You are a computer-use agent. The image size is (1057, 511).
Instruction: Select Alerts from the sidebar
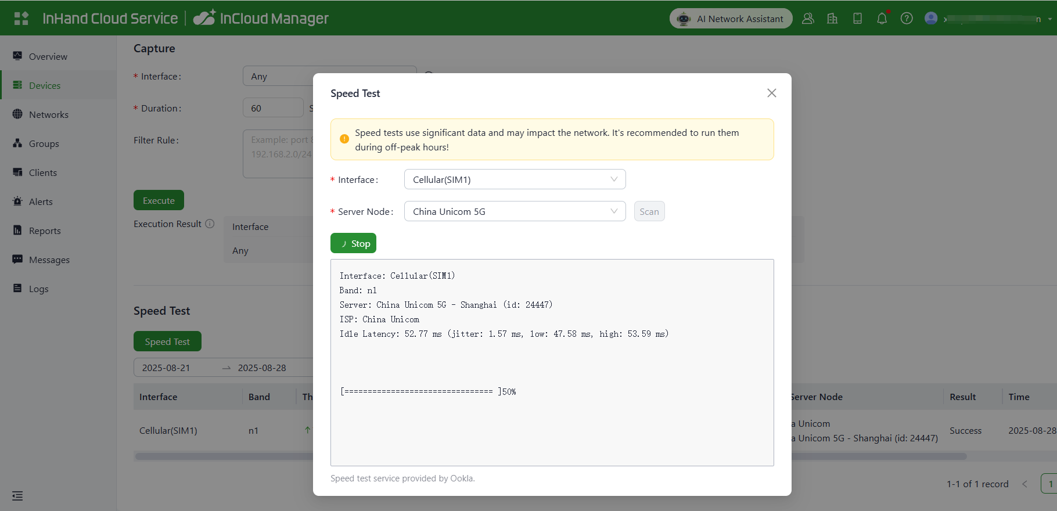(41, 201)
